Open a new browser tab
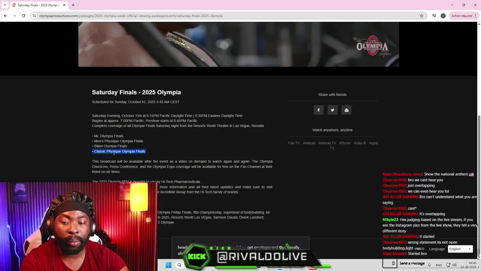 click(73, 5)
